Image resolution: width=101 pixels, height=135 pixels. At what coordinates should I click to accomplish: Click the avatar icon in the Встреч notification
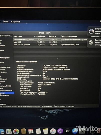tap(91, 31)
